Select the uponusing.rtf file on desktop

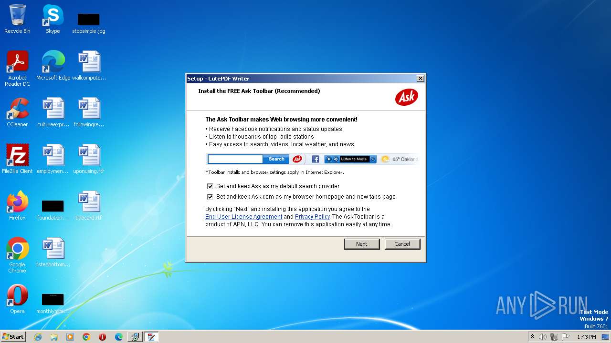pos(89,159)
